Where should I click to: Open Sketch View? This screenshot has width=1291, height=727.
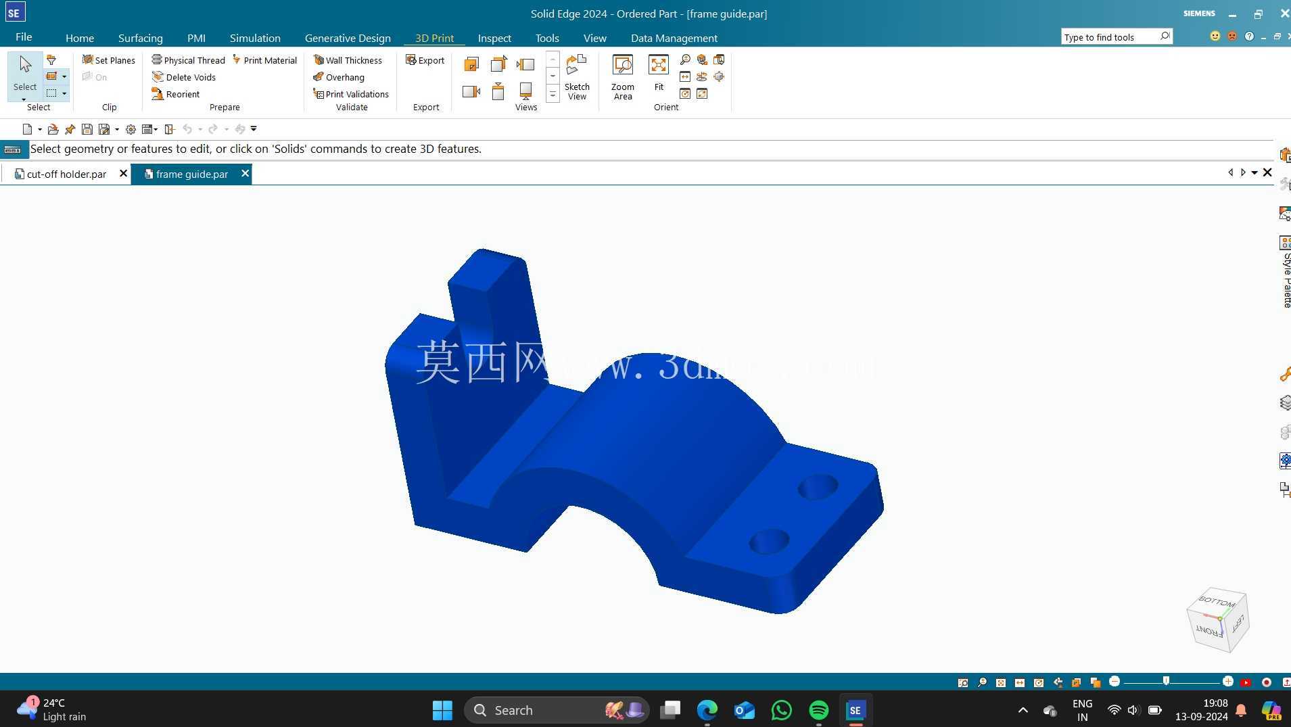tap(577, 77)
